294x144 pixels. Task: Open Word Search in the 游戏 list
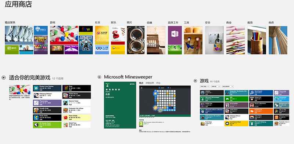[261, 93]
